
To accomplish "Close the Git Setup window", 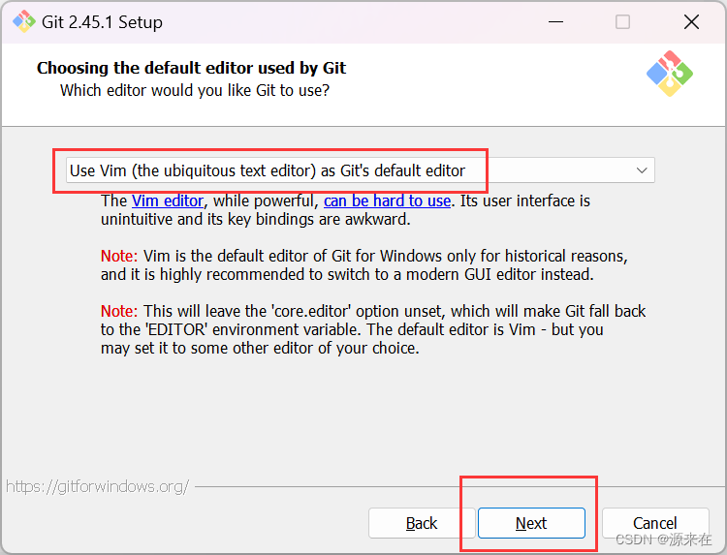I will 691,21.
